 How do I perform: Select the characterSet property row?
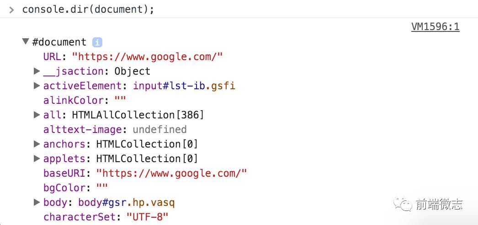pos(106,217)
